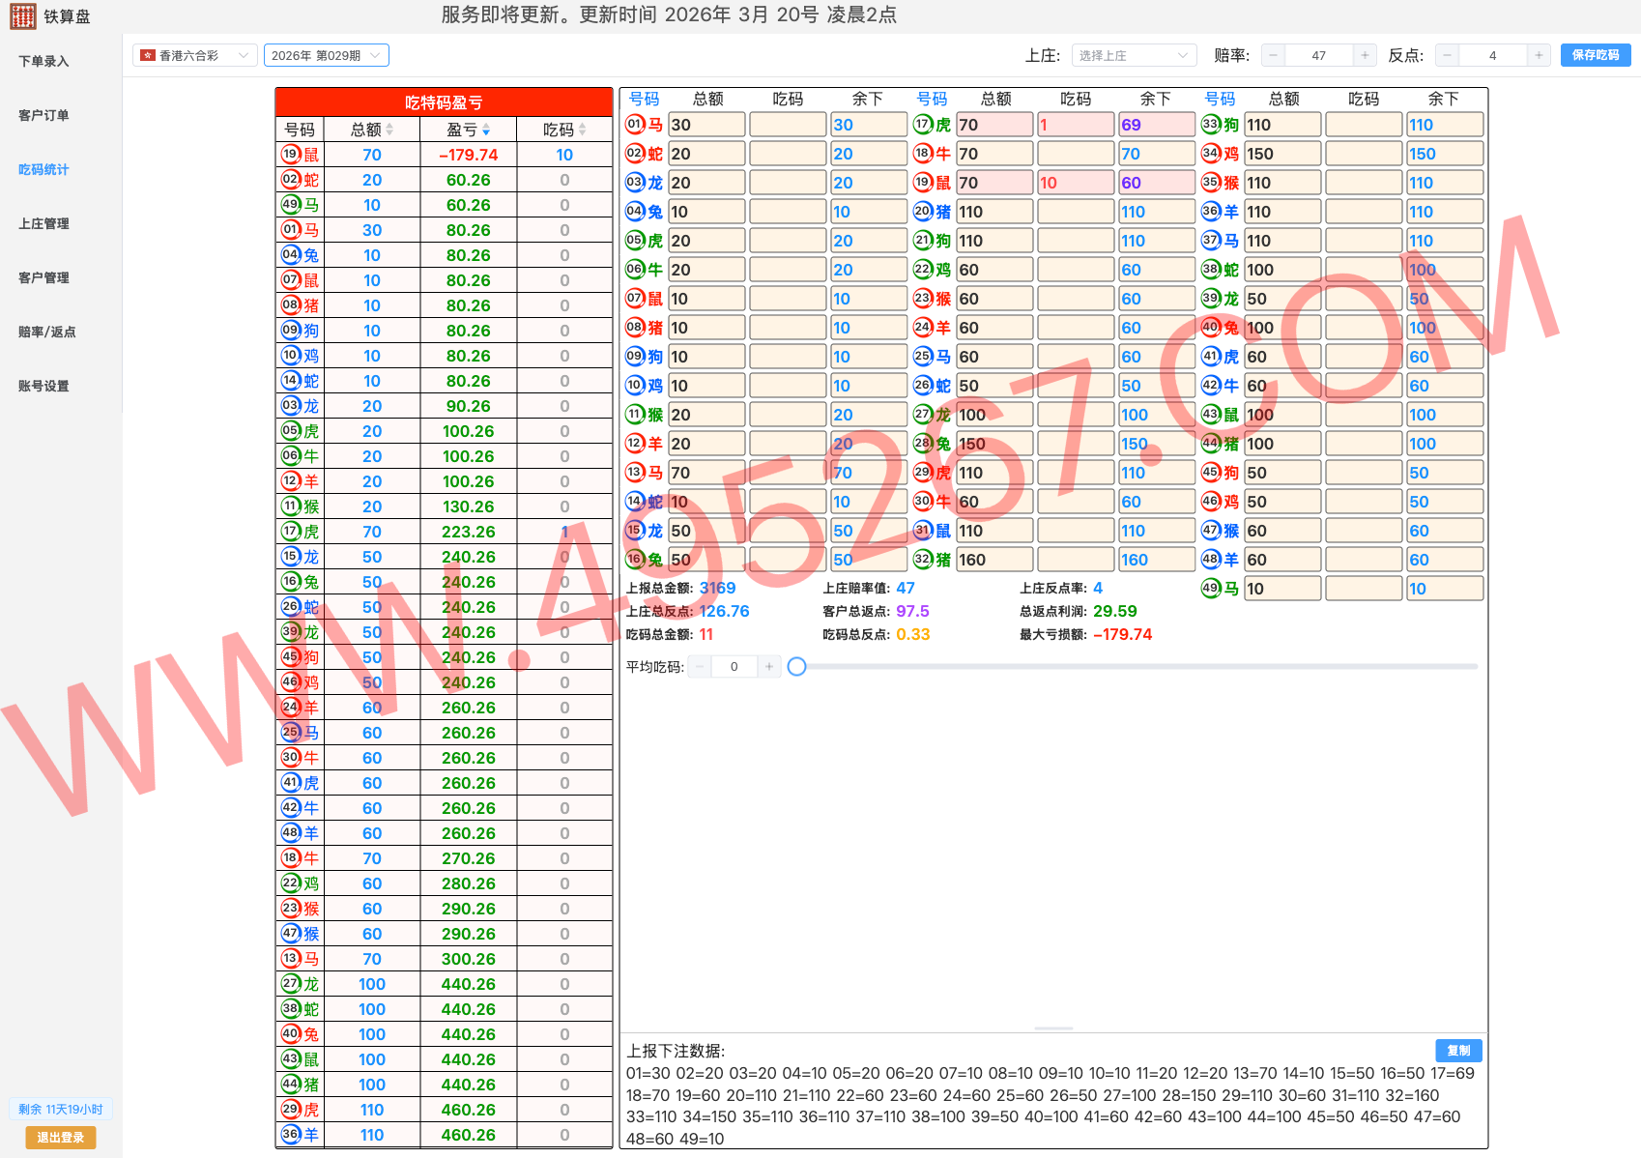The height and width of the screenshot is (1158, 1641).
Task: Expand the 2026年 第029期 period dropdown
Action: click(326, 56)
